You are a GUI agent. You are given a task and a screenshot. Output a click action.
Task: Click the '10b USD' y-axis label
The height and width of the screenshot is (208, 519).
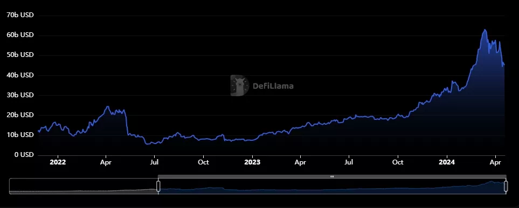(20, 135)
